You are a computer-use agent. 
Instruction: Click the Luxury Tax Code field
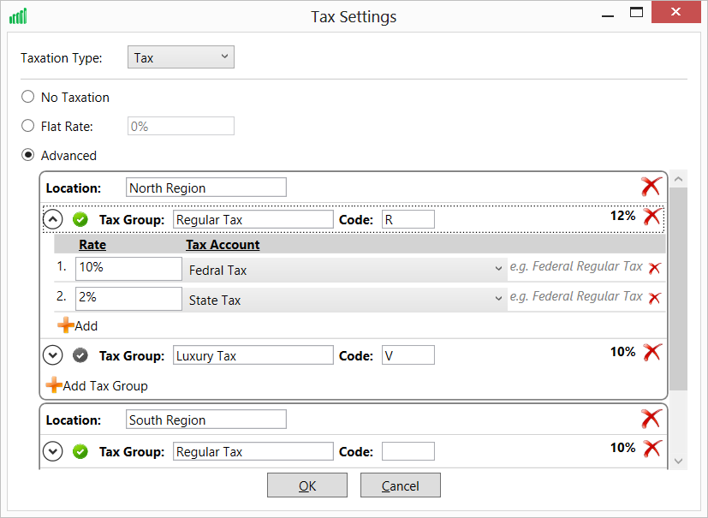click(408, 354)
